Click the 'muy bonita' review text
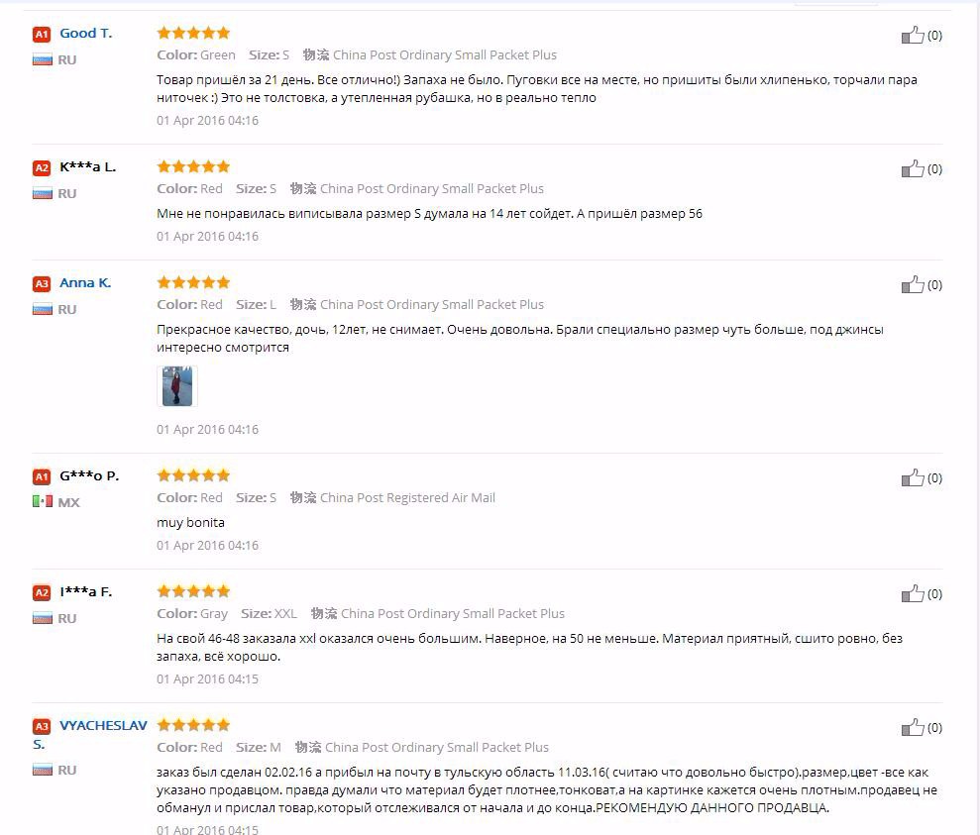Screen dimensions: 980x835 tap(190, 522)
